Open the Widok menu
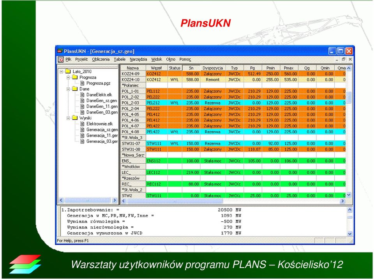The image size is (374, 279). click(157, 59)
